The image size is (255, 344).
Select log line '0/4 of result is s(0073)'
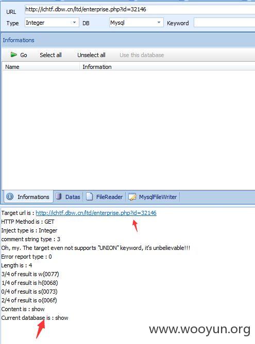pos(29,292)
